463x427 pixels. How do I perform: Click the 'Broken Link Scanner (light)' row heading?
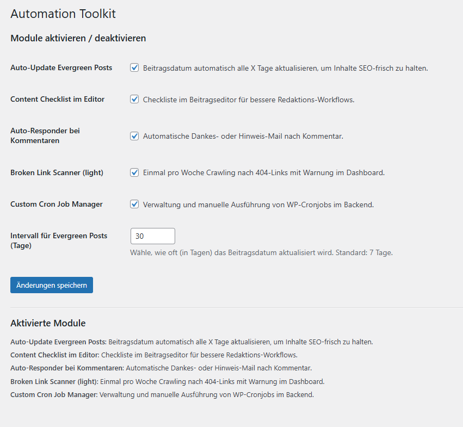tap(57, 172)
